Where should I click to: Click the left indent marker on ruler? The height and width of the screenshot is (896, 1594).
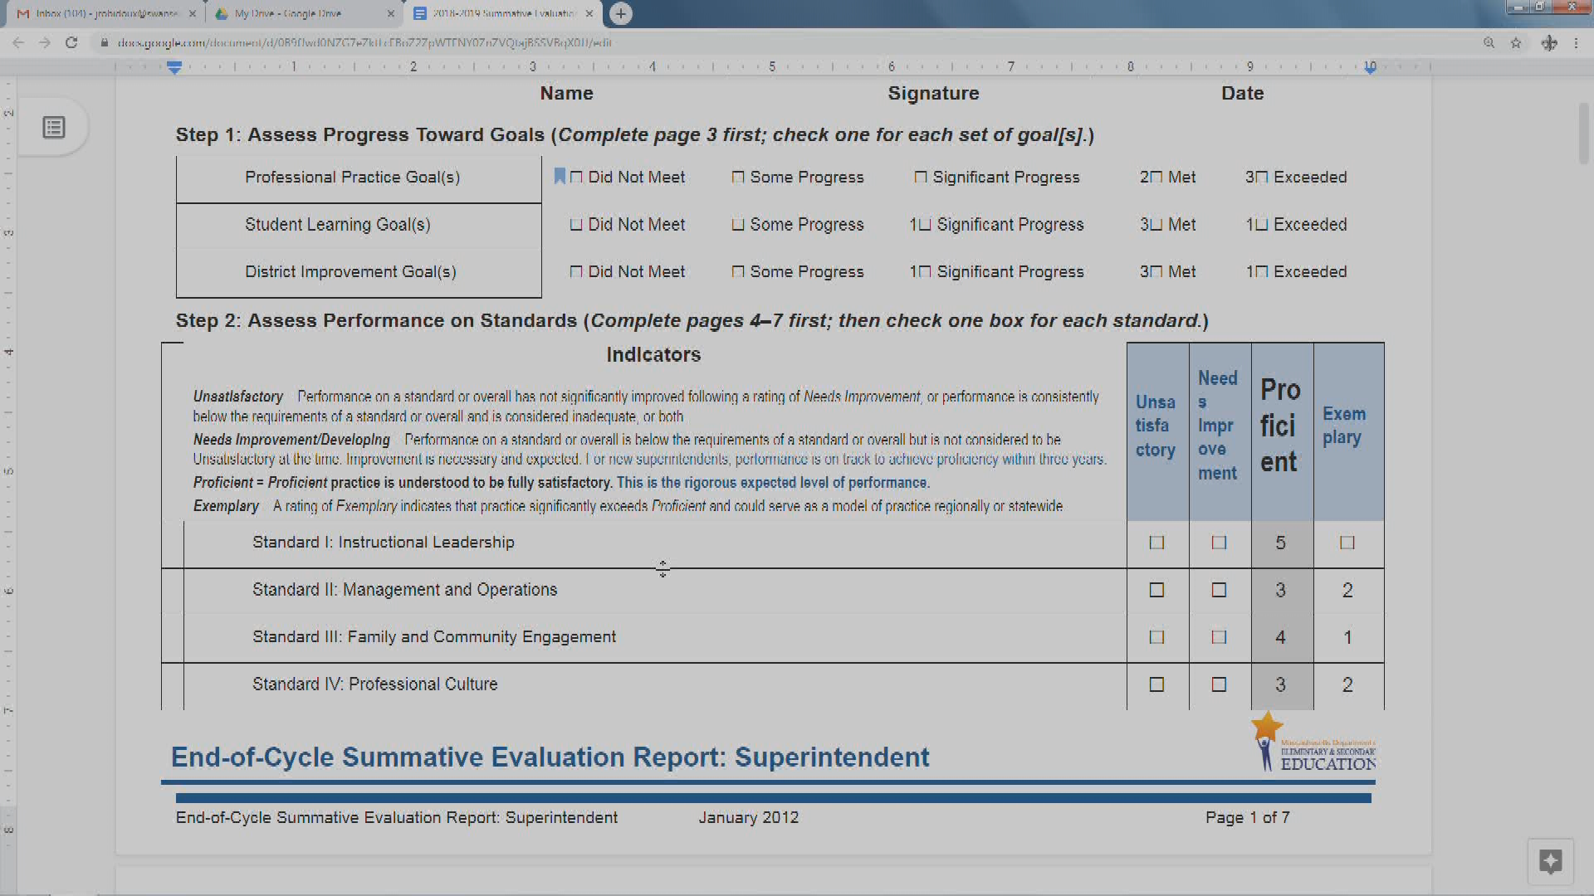[x=174, y=68]
